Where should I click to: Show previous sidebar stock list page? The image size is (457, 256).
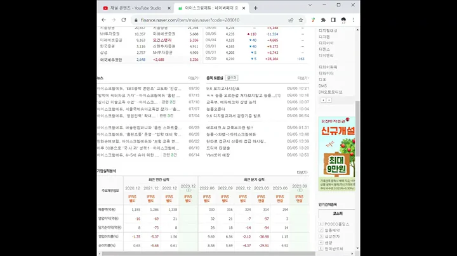coord(323,100)
